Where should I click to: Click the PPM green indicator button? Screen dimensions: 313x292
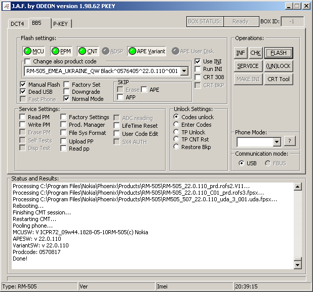click(x=61, y=51)
